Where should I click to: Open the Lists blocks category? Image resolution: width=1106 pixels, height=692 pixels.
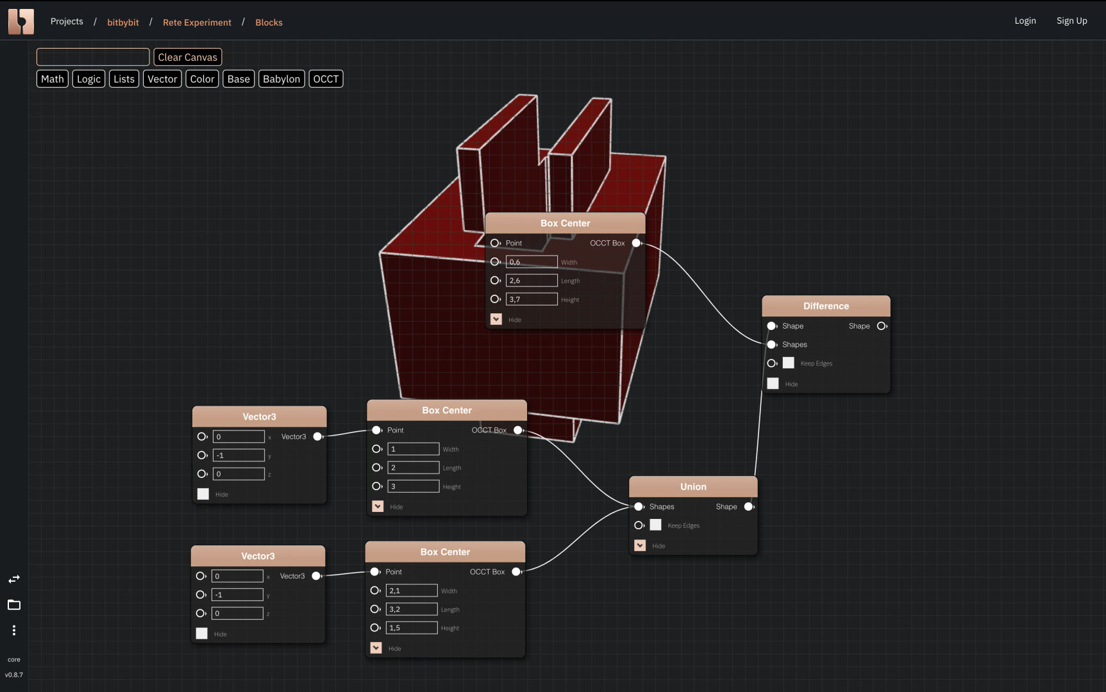(x=124, y=79)
